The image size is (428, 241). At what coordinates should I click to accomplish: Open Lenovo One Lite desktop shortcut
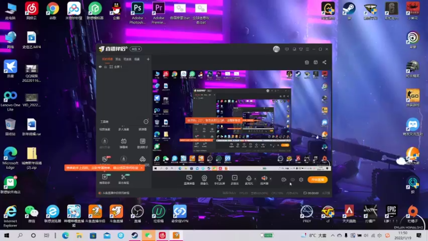point(10,101)
